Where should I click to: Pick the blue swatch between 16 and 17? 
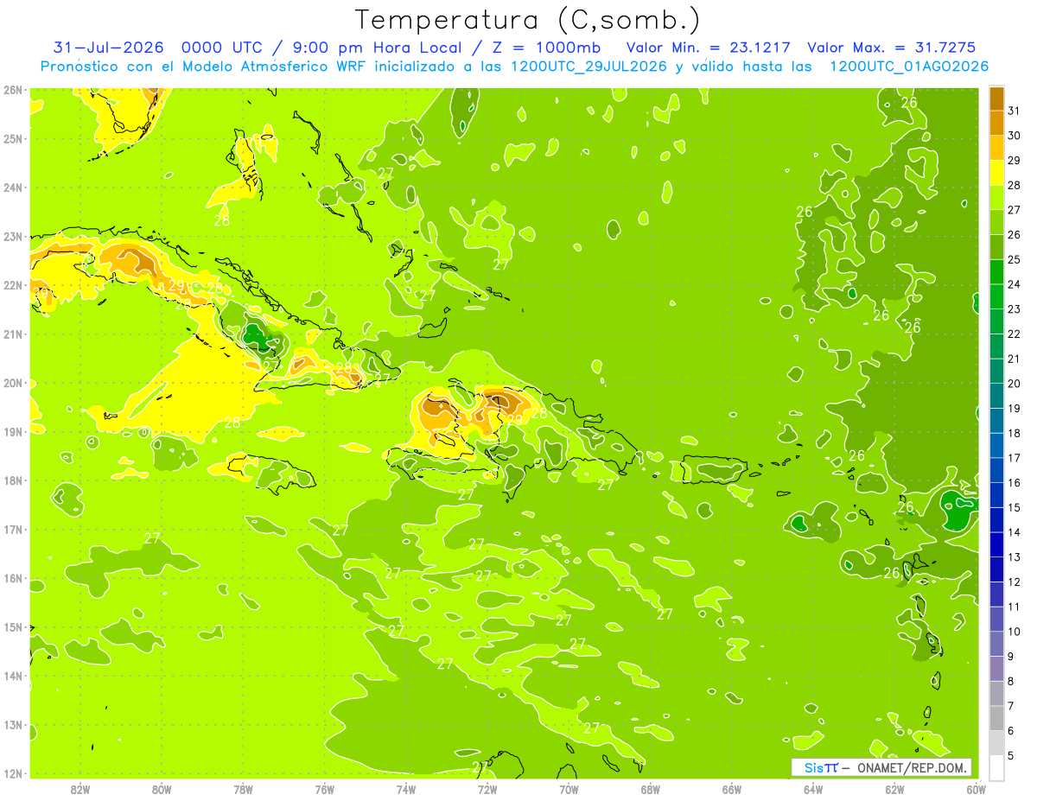(996, 470)
